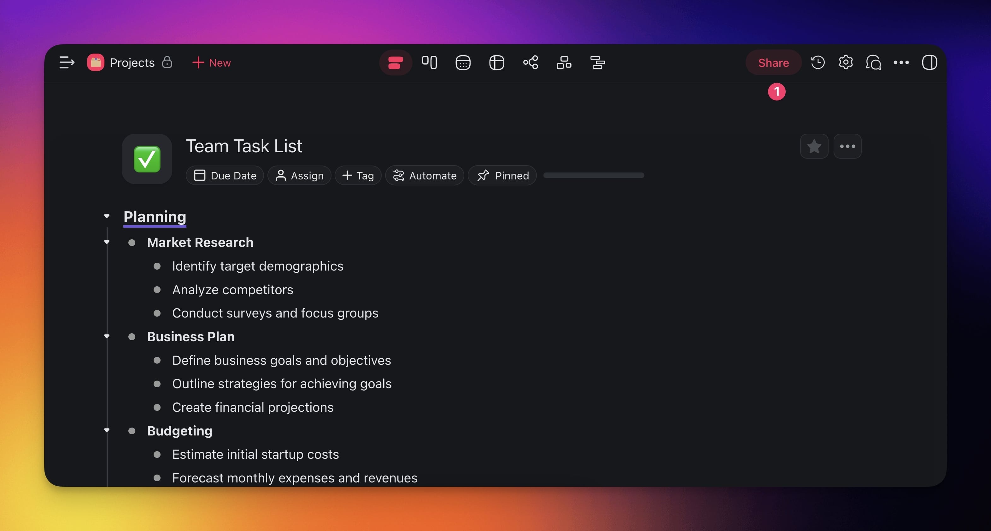Switch to the Board view icon
Screen dimensions: 991x531
pos(429,62)
